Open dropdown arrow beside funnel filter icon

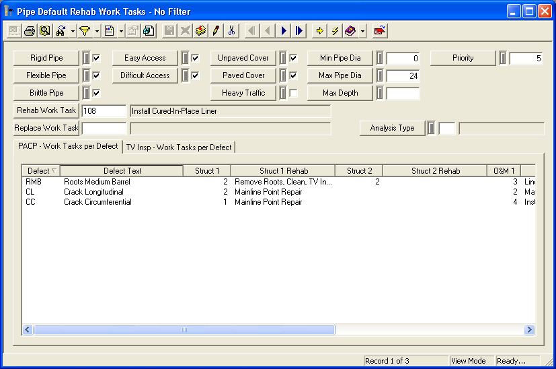click(x=97, y=31)
